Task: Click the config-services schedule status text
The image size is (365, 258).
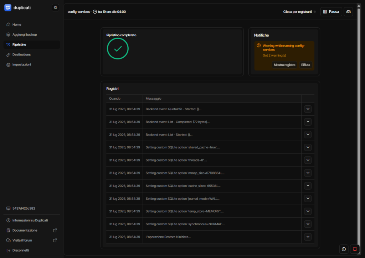Action: pyautogui.click(x=97, y=12)
